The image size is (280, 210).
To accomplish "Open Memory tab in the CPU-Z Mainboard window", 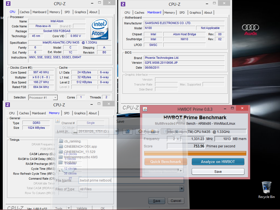I will pyautogui.click(x=170, y=13).
